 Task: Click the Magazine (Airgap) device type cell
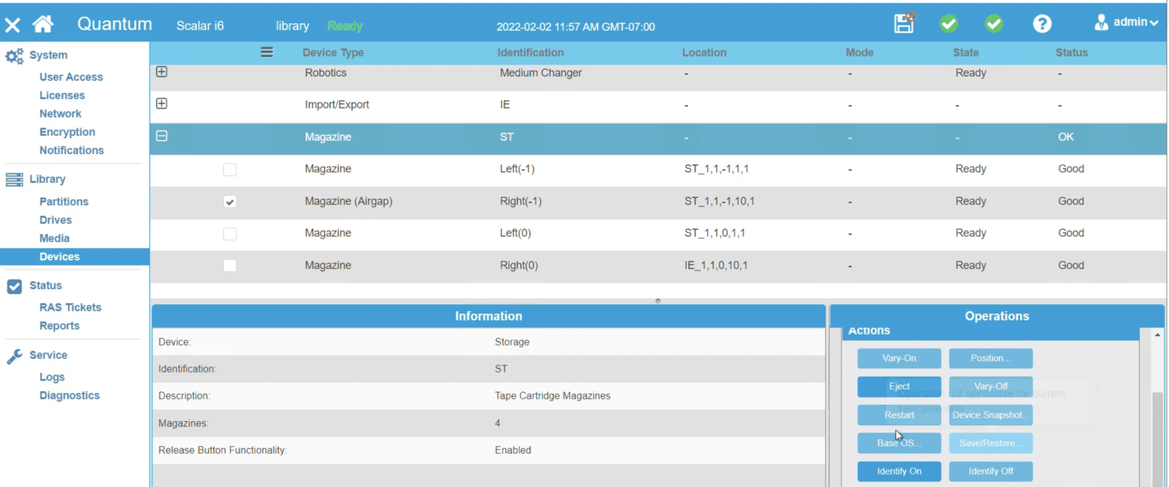[348, 201]
